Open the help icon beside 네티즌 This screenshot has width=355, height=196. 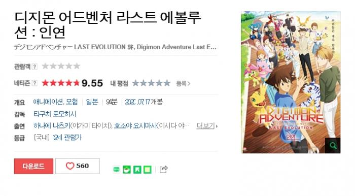[34, 83]
